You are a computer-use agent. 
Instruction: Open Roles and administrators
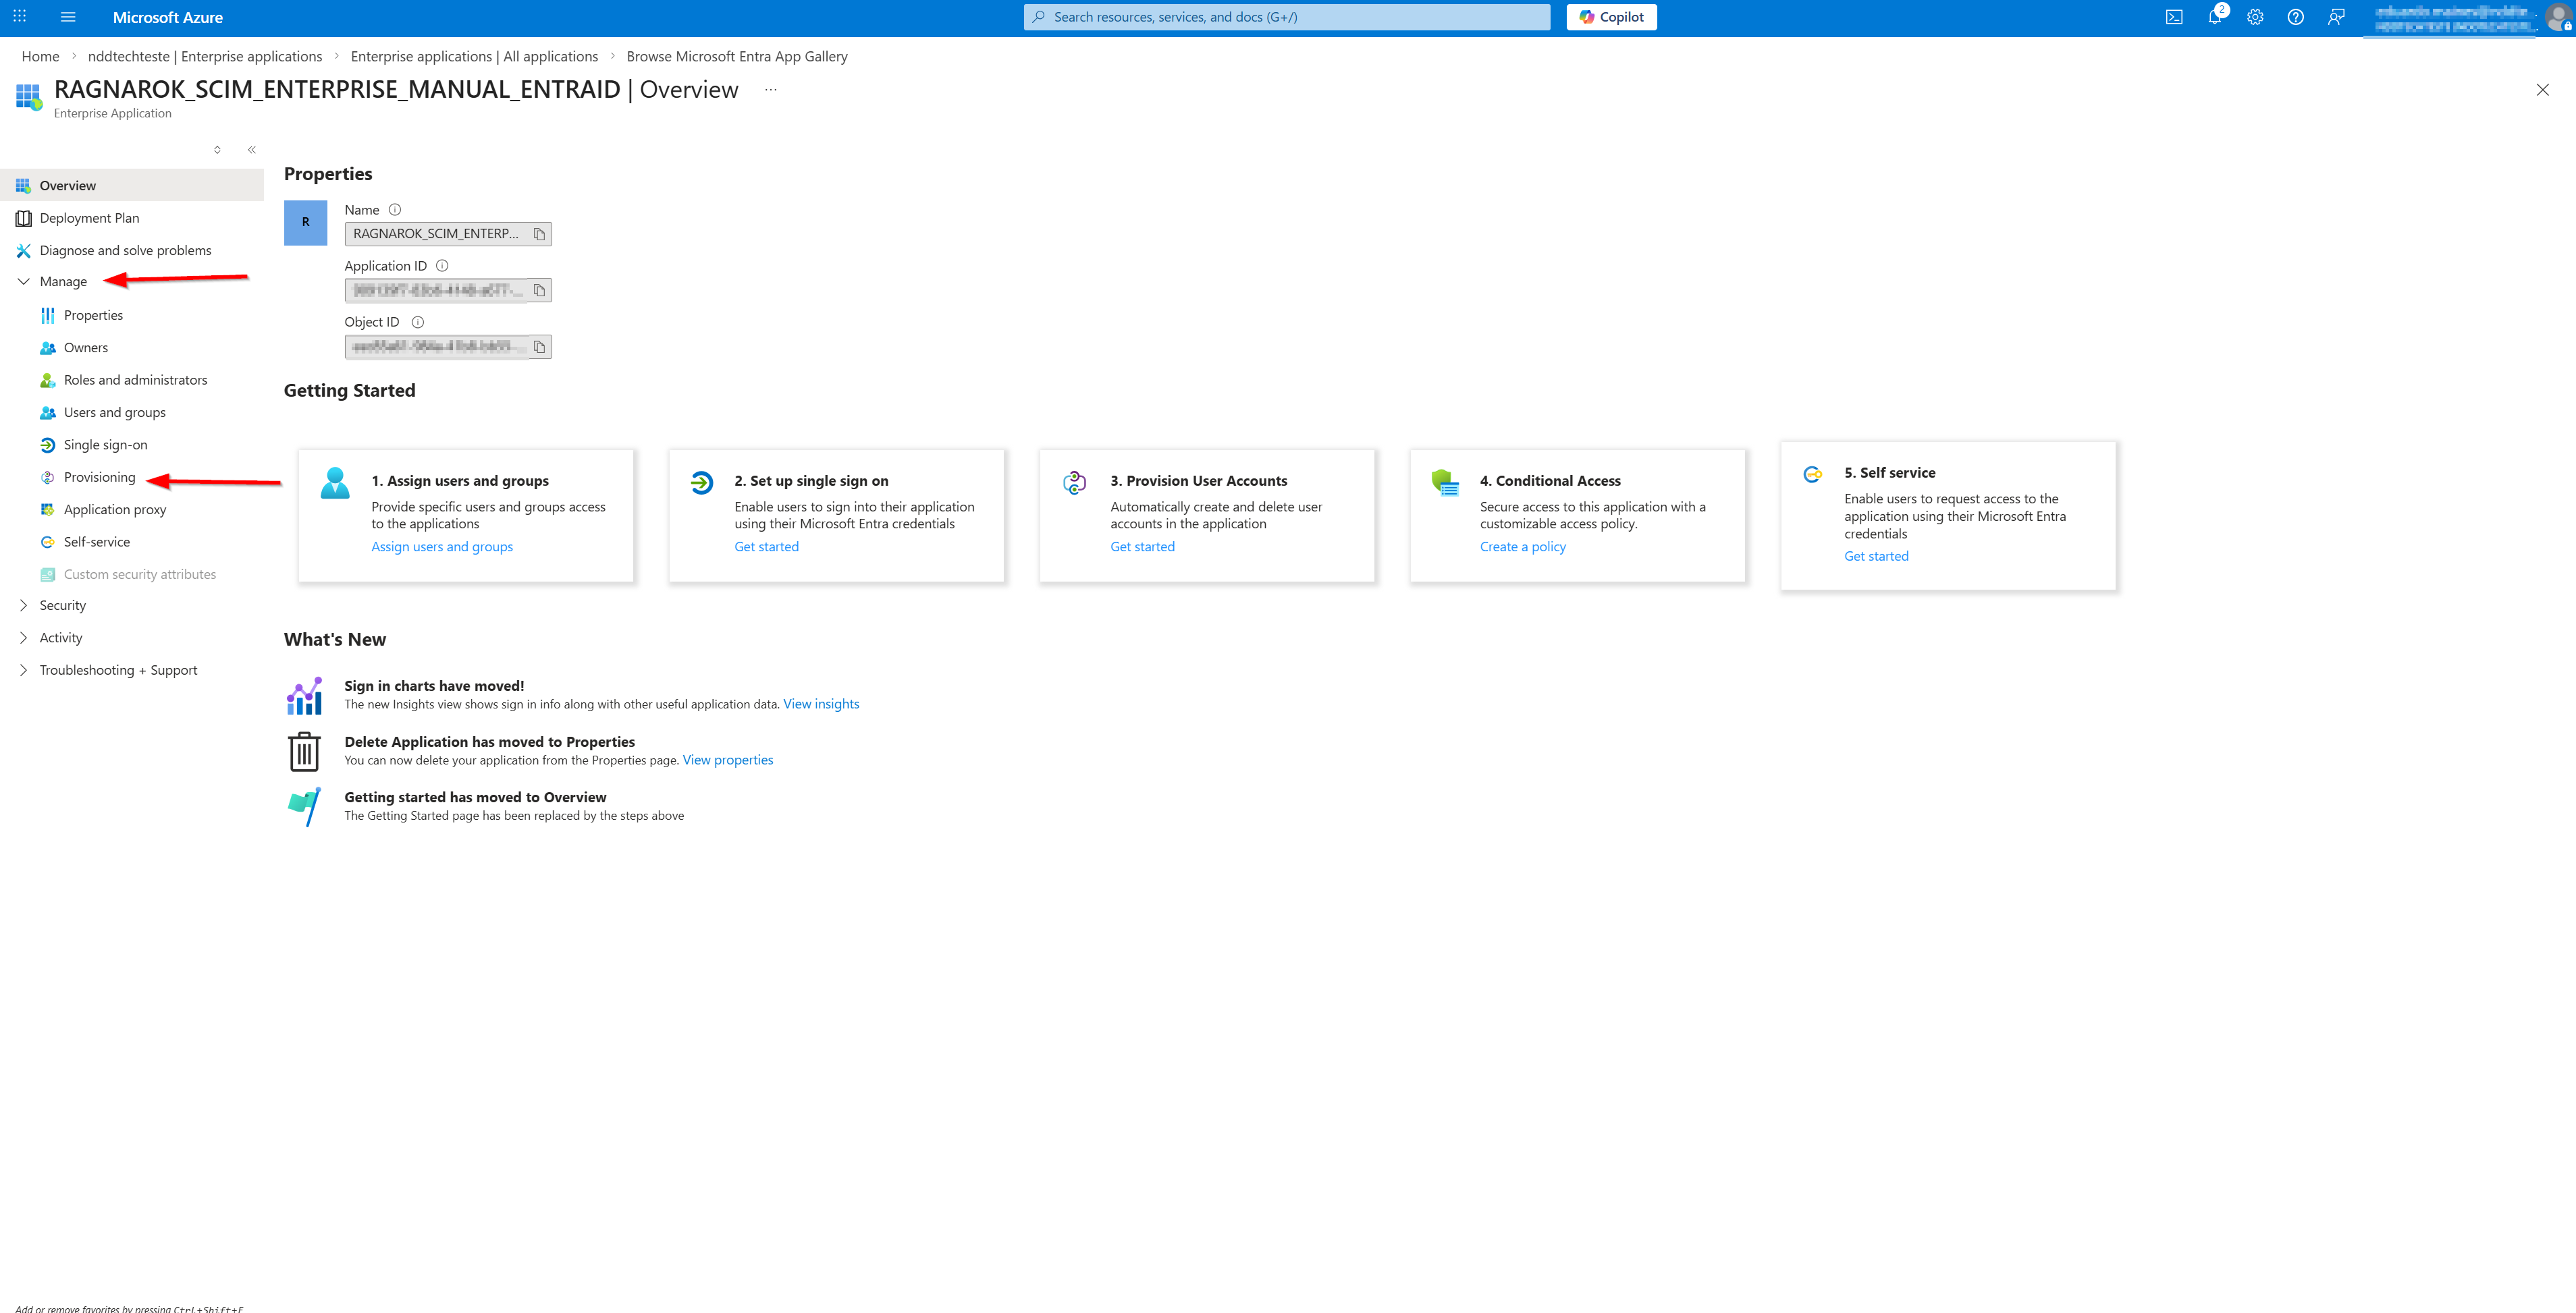(135, 380)
